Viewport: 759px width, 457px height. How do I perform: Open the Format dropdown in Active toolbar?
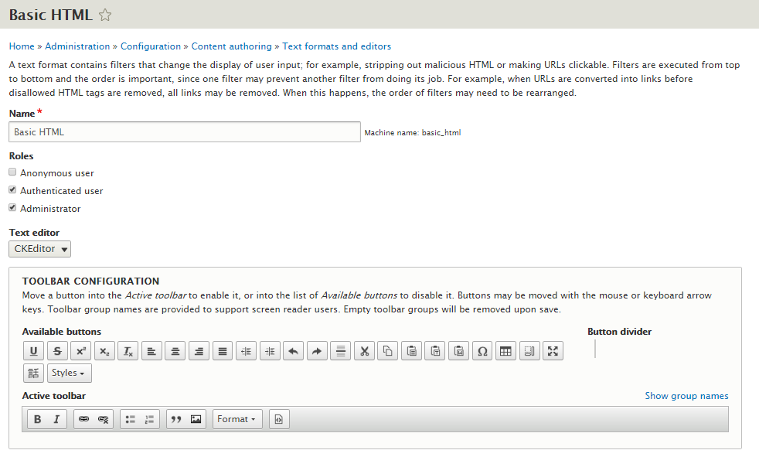(x=237, y=419)
